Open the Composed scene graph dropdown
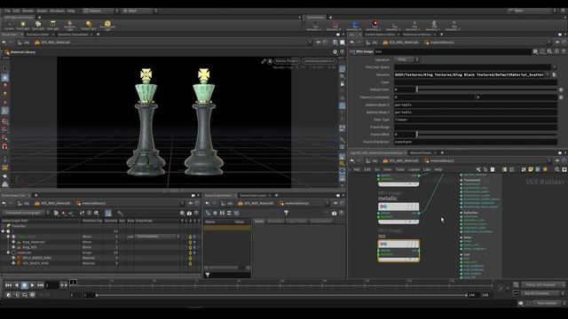 tap(25, 213)
